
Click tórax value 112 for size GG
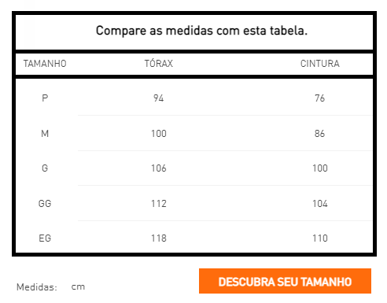click(x=159, y=203)
